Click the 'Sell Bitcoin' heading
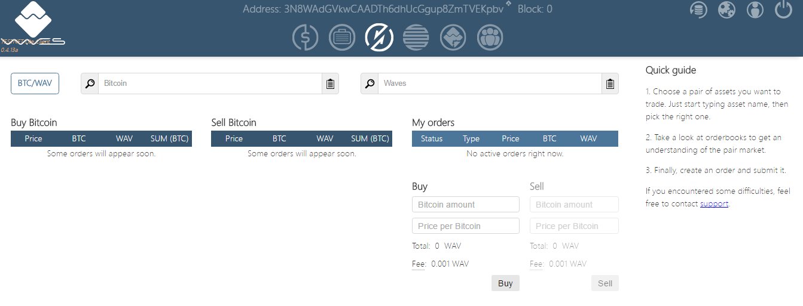The height and width of the screenshot is (306, 803). coord(234,122)
